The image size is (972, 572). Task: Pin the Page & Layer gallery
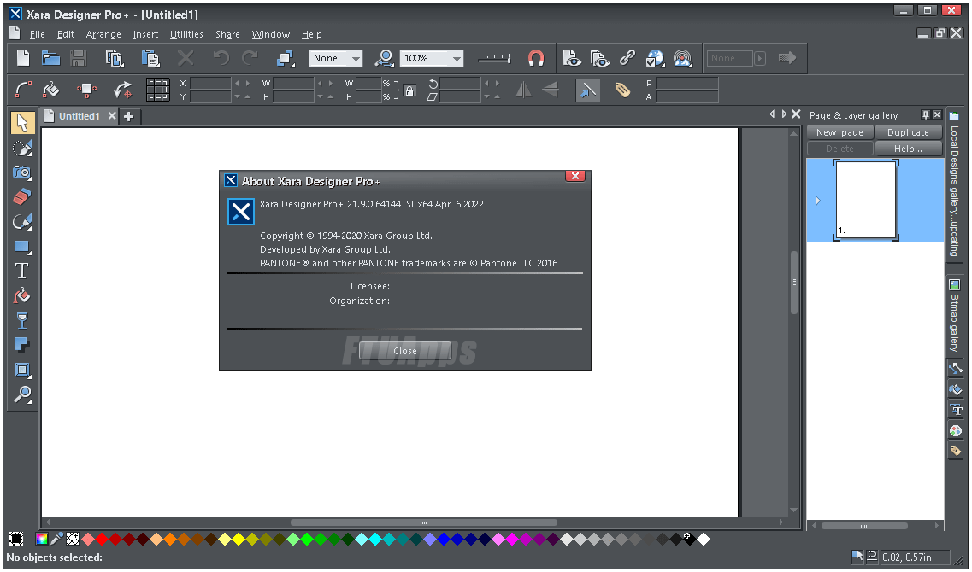pos(925,114)
